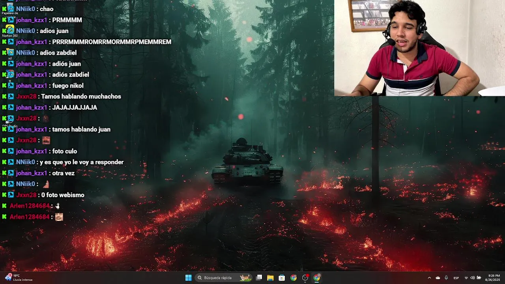Open the weather widget showing 19°C
The image size is (505, 284).
pyautogui.click(x=18, y=278)
